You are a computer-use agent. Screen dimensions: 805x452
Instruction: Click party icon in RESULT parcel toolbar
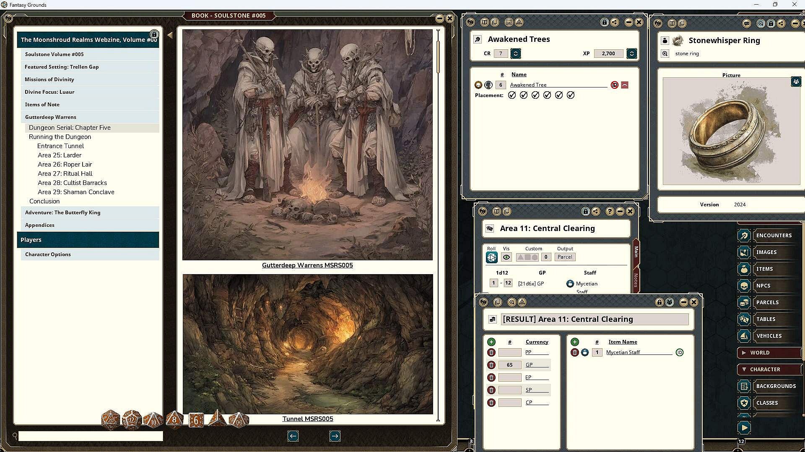[x=670, y=302]
